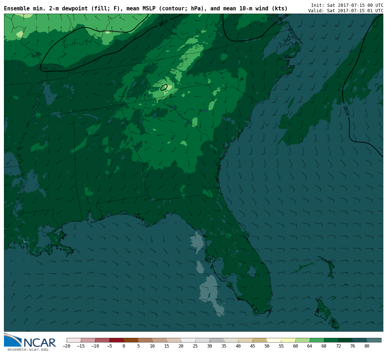Click the light green swatch between 60 and 64

pos(302,340)
